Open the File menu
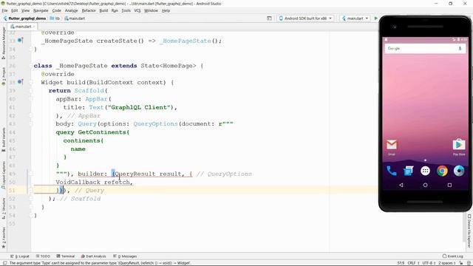 (x=4, y=10)
